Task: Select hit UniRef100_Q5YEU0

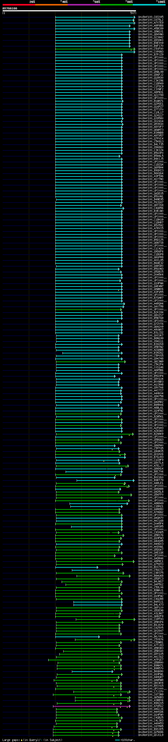Action: [151, 124]
